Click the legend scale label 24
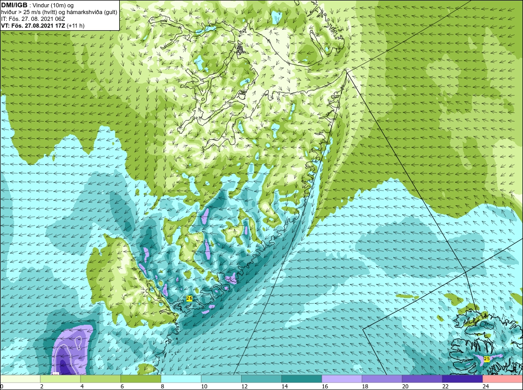Image resolution: width=523 pixels, height=390 pixels. tap(486, 386)
